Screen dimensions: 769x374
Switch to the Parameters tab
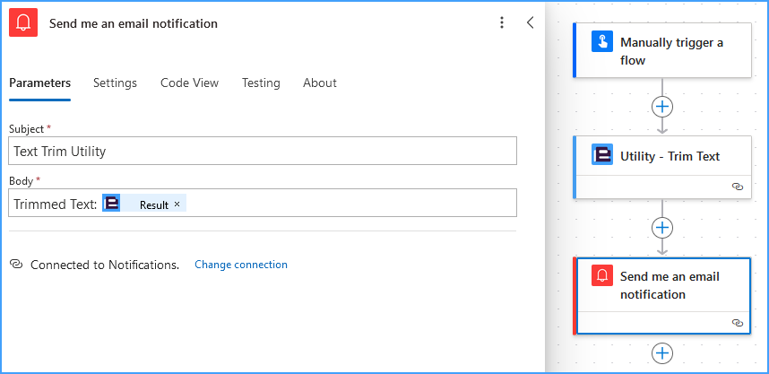(39, 83)
